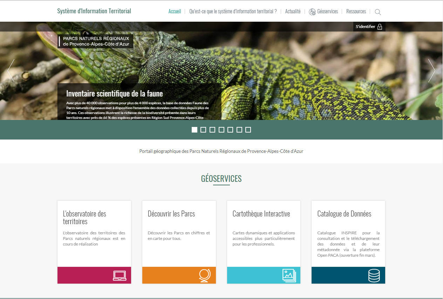Open the Accueil menu item
Viewport: 443px width, 299px height.
tap(175, 12)
